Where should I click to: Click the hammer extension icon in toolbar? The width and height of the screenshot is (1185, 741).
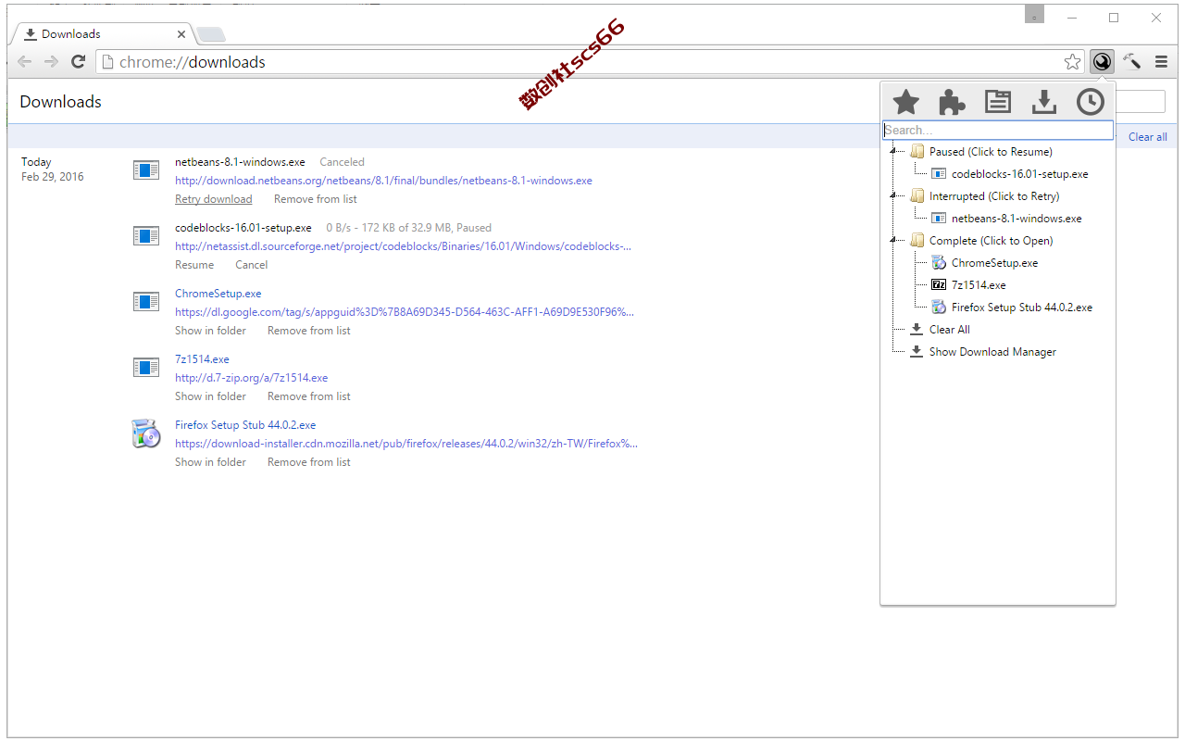(x=1131, y=62)
